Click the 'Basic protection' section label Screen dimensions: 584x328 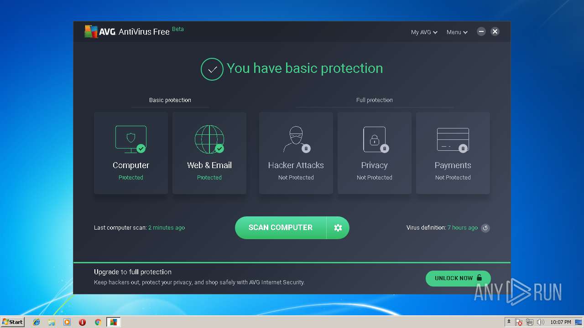[x=170, y=100]
